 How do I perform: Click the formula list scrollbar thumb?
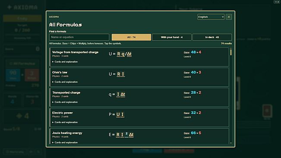[x=231, y=52]
